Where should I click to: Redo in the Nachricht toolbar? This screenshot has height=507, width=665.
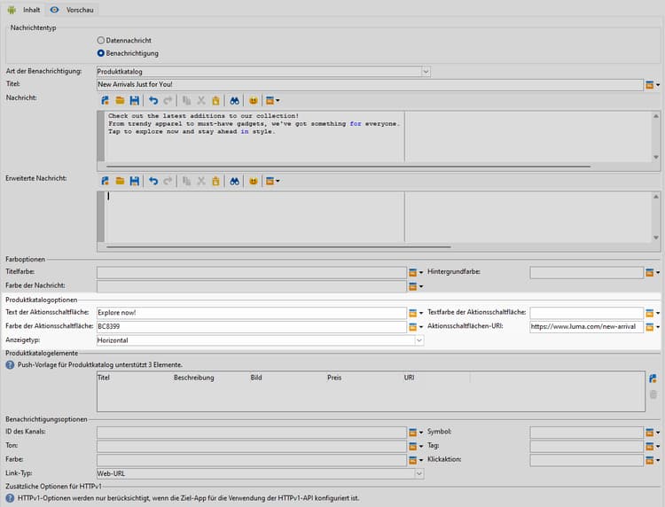pos(168,100)
